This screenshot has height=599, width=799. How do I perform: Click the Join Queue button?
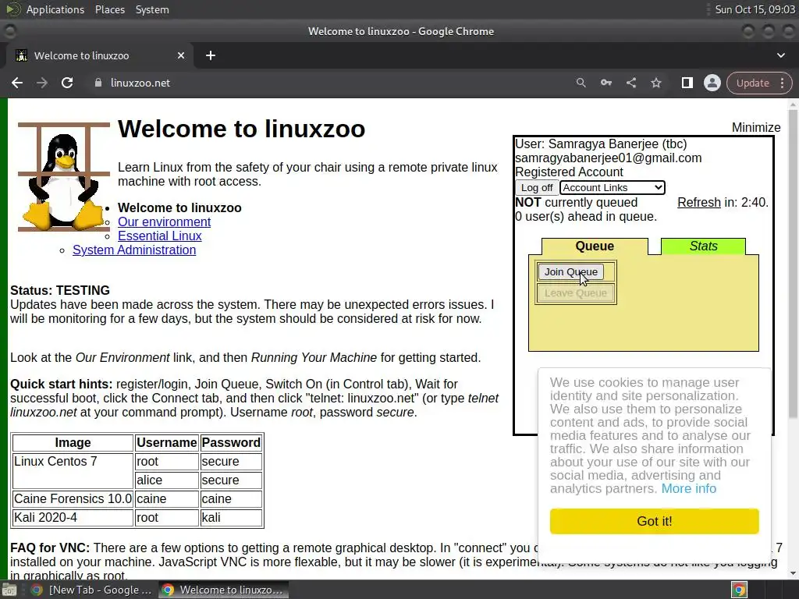coord(570,272)
